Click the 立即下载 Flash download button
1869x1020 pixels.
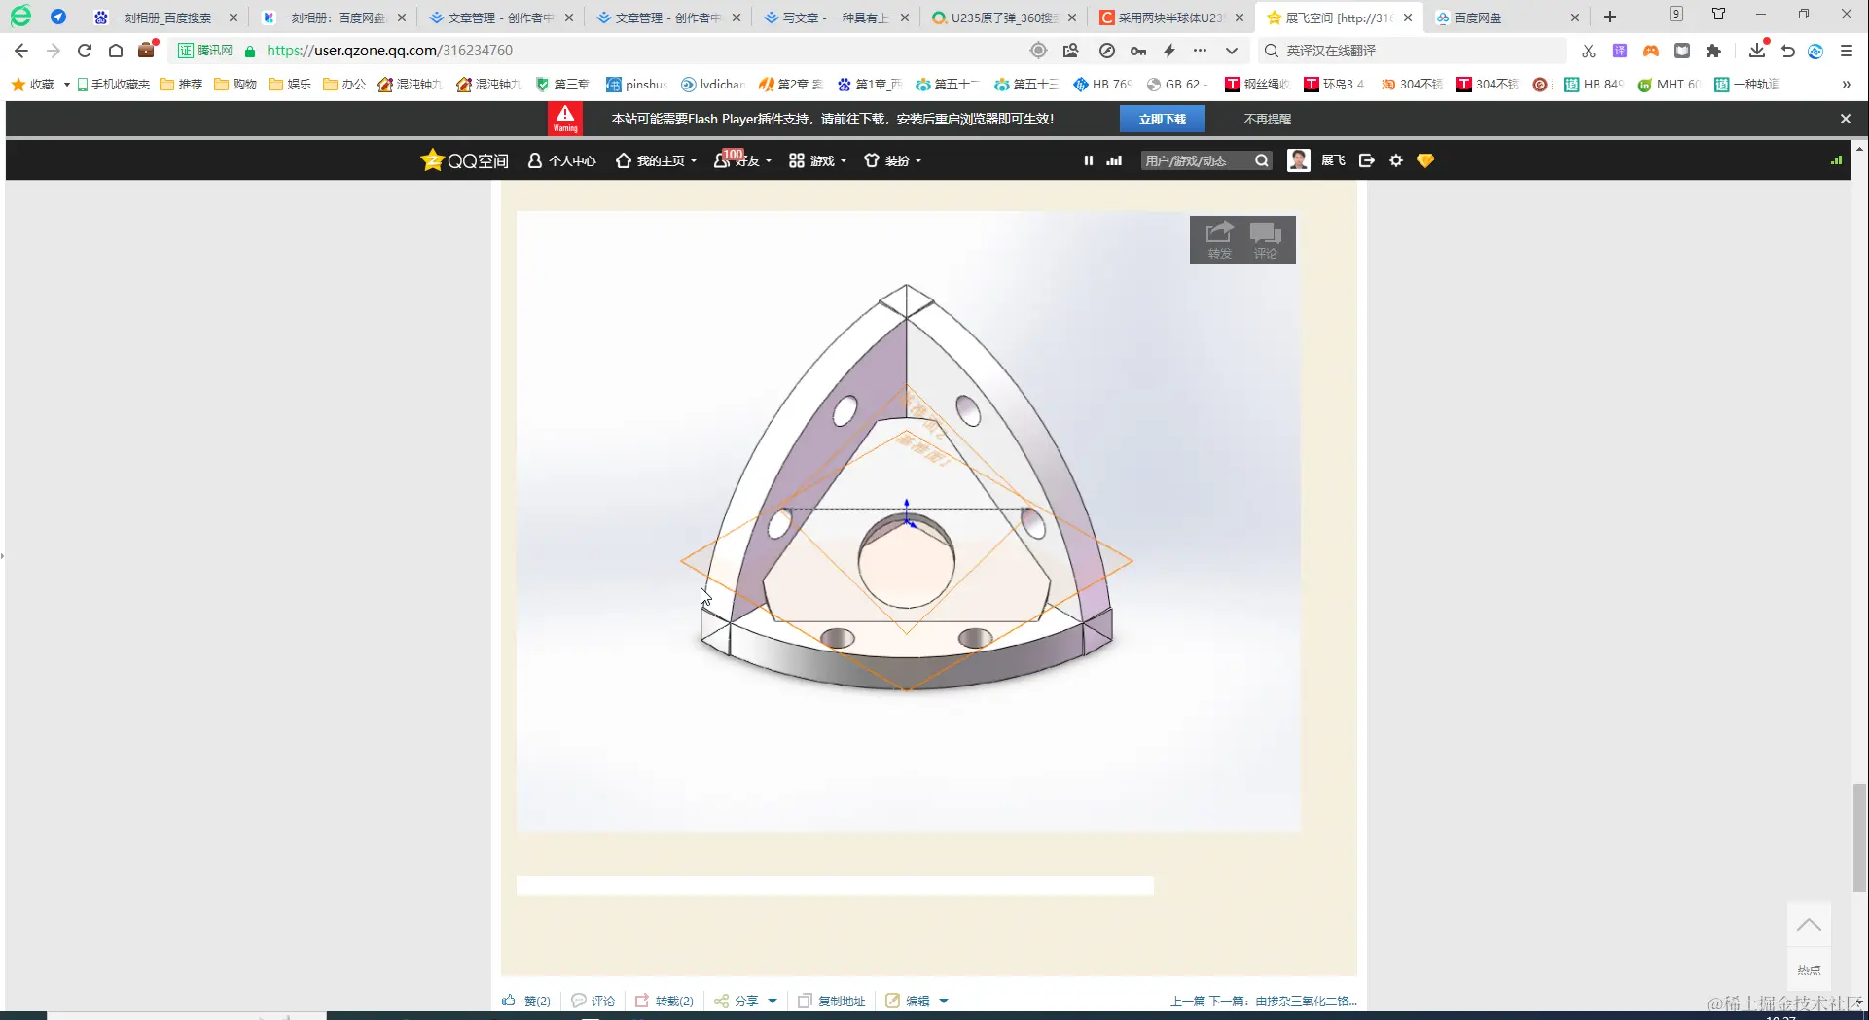(x=1163, y=118)
